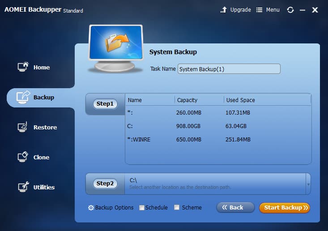Click the refresh icon in title bar
The height and width of the screenshot is (231, 328).
[290, 10]
